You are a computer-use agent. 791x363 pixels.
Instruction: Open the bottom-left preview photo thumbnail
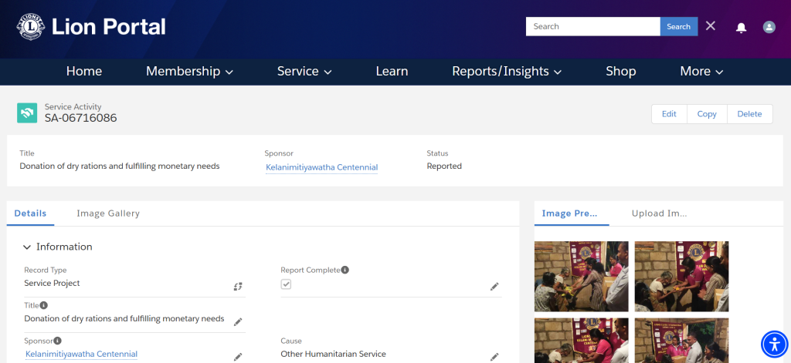[x=581, y=341]
